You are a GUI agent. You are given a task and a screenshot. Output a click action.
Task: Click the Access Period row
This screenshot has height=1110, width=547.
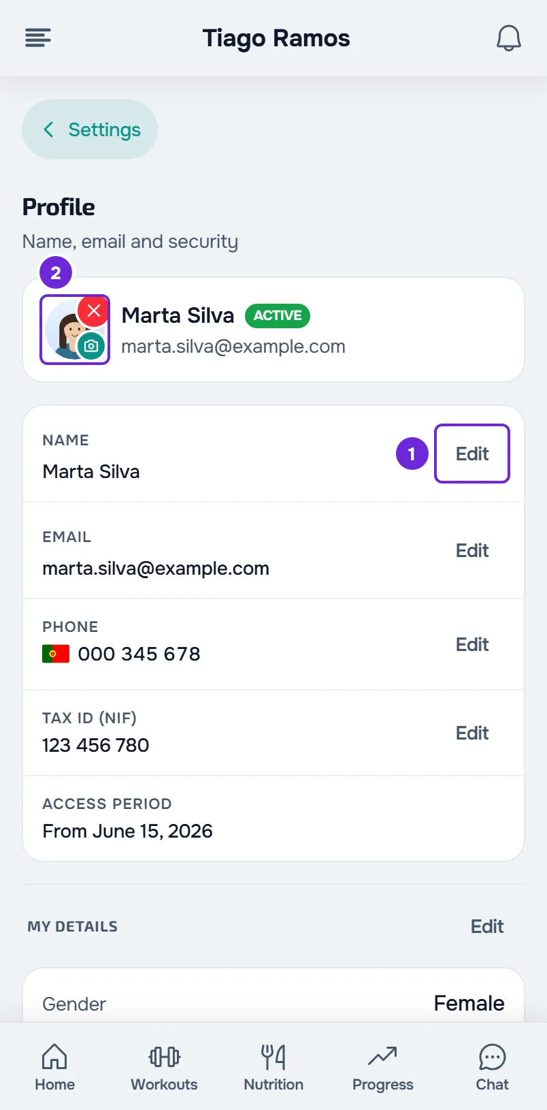(273, 819)
